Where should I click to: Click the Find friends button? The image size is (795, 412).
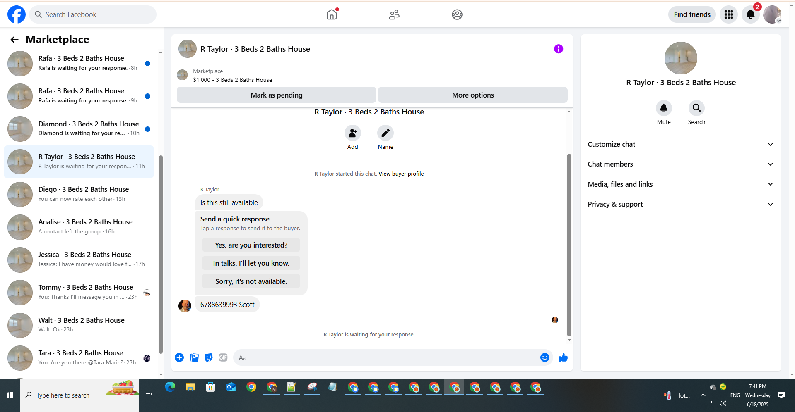coord(692,14)
